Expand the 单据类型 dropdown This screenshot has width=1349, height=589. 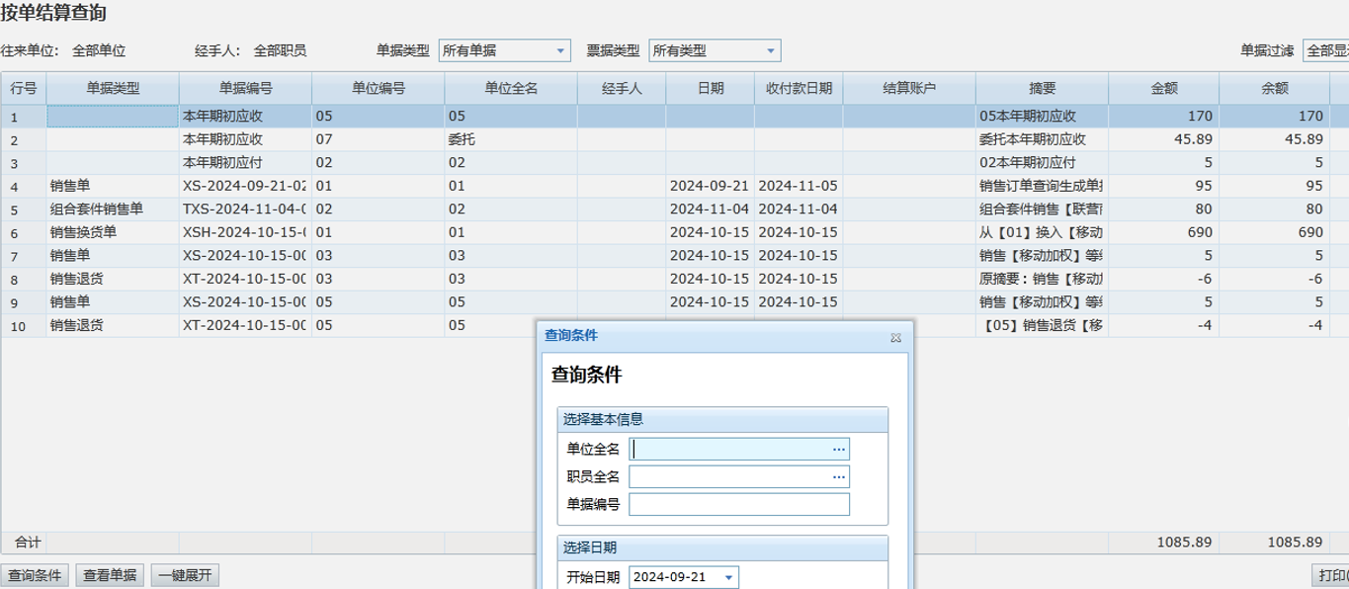[561, 50]
